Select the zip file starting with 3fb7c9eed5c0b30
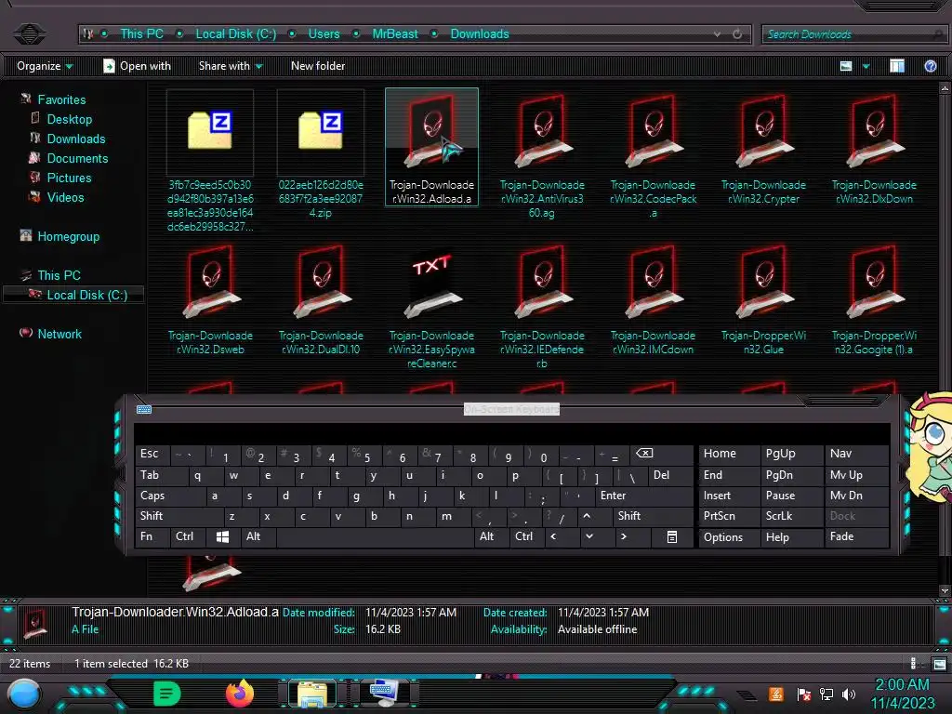The image size is (952, 714). point(210,161)
